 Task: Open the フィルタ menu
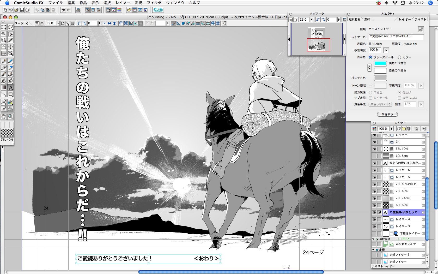click(x=154, y=3)
